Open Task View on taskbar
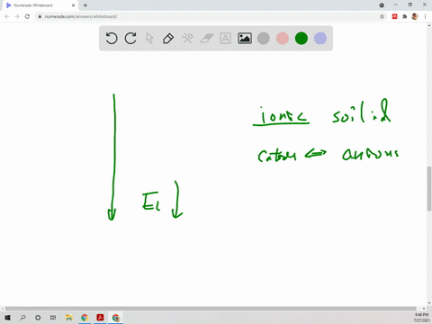Image resolution: width=432 pixels, height=324 pixels. (53, 318)
